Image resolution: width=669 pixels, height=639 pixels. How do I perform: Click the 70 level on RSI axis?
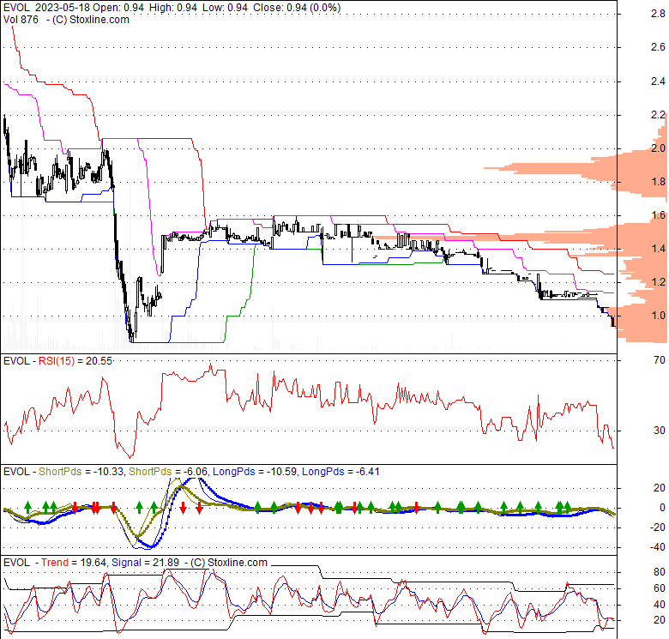(660, 360)
